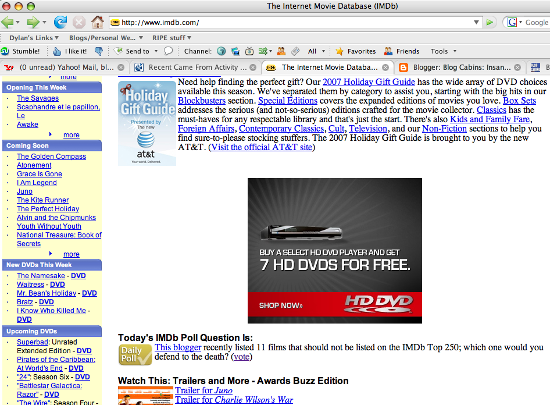
Task: Click the green Go arrow beside the URL
Action: pos(490,23)
